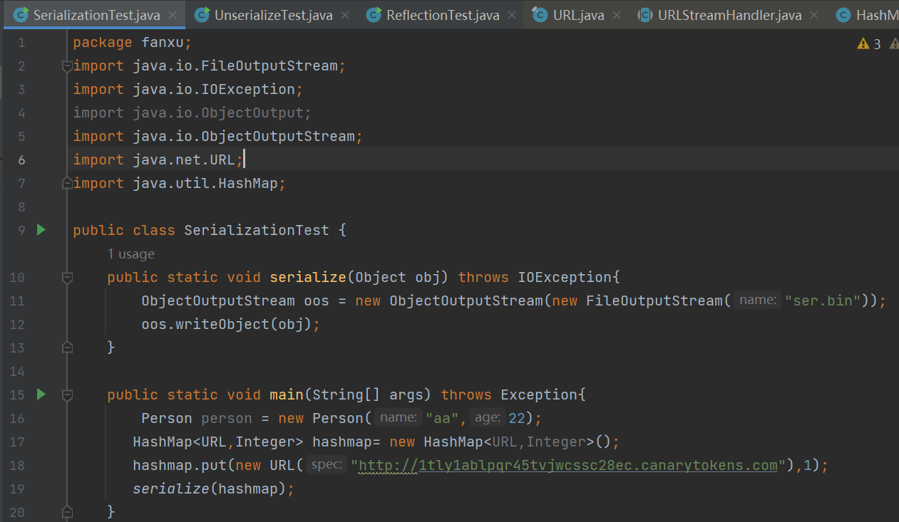Click the 'age:' parameter hint on line 16
The height and width of the screenshot is (522, 899).
point(488,418)
